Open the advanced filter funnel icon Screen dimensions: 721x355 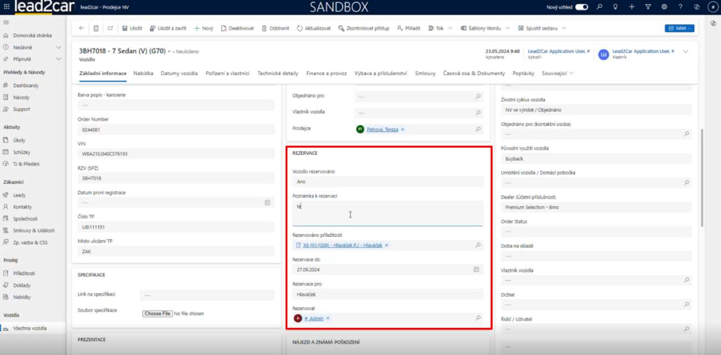tap(648, 7)
